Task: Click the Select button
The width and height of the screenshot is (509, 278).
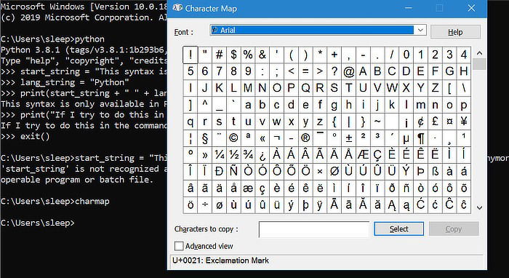Action: [399, 229]
